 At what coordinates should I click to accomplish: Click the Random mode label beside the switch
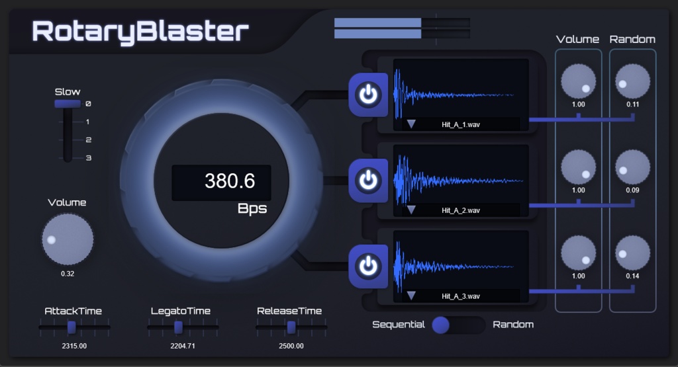click(513, 324)
